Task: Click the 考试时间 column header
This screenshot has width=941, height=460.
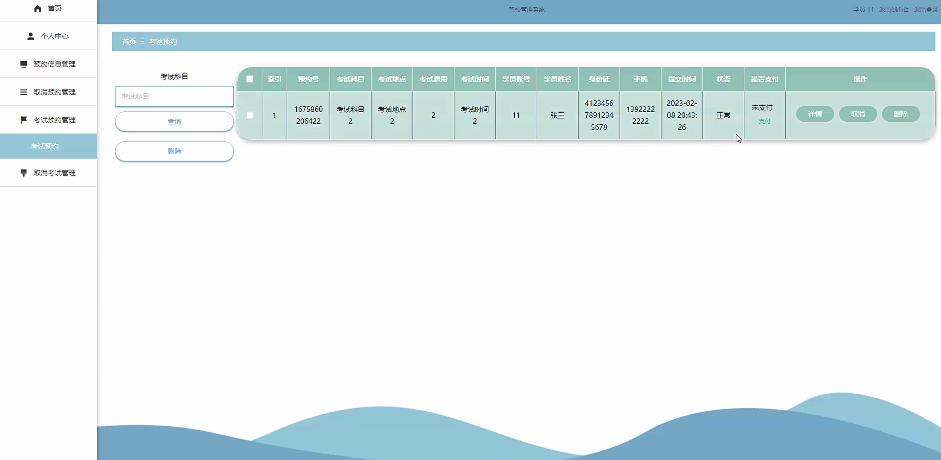Action: pyautogui.click(x=475, y=79)
